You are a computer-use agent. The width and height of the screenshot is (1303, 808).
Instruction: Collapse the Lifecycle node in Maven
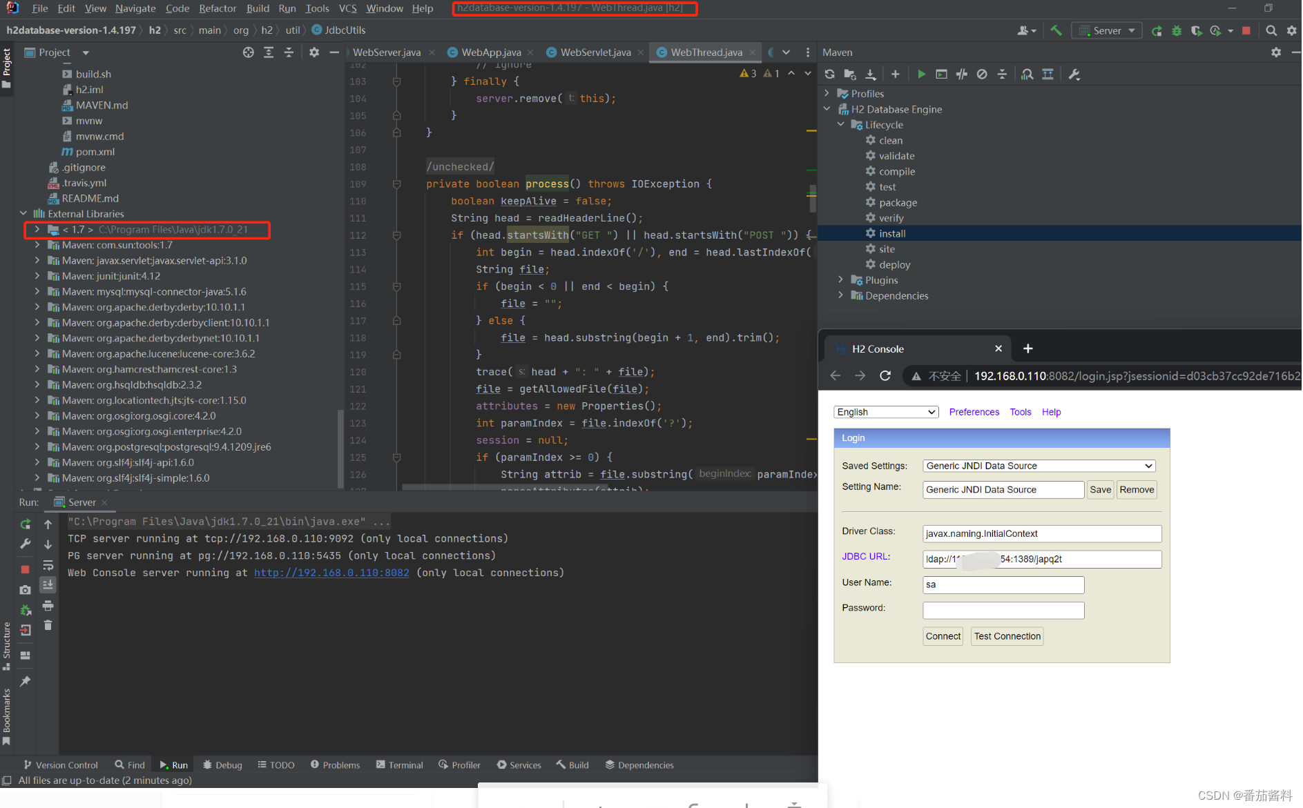point(840,124)
